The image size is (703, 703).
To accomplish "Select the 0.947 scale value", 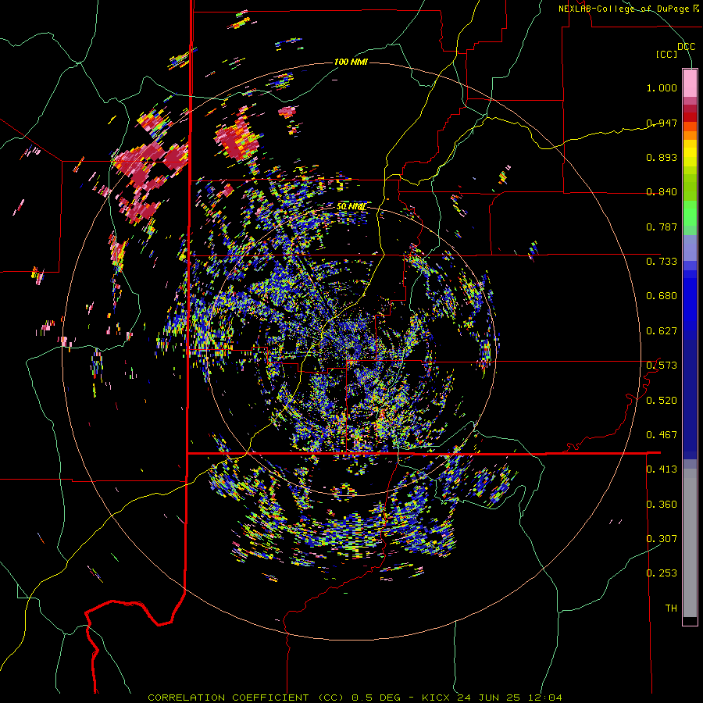I will pos(662,123).
